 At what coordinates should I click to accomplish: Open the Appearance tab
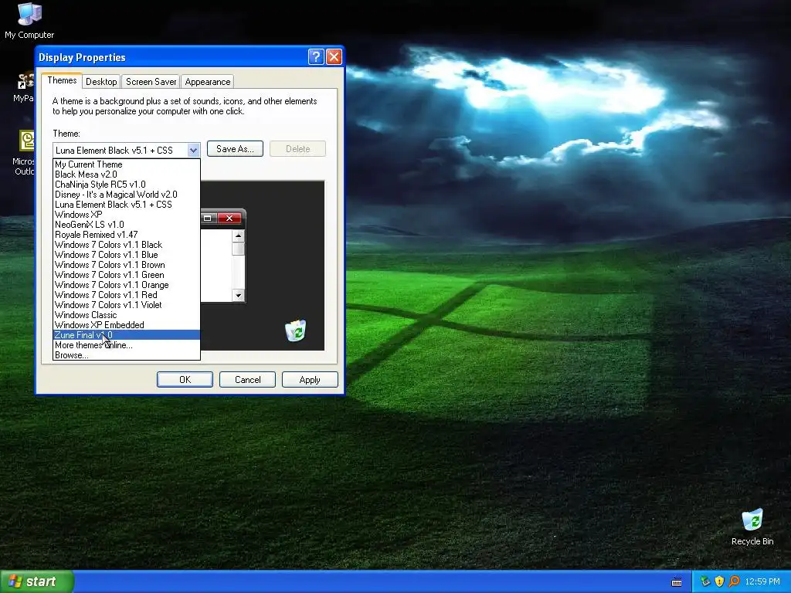[x=207, y=82]
